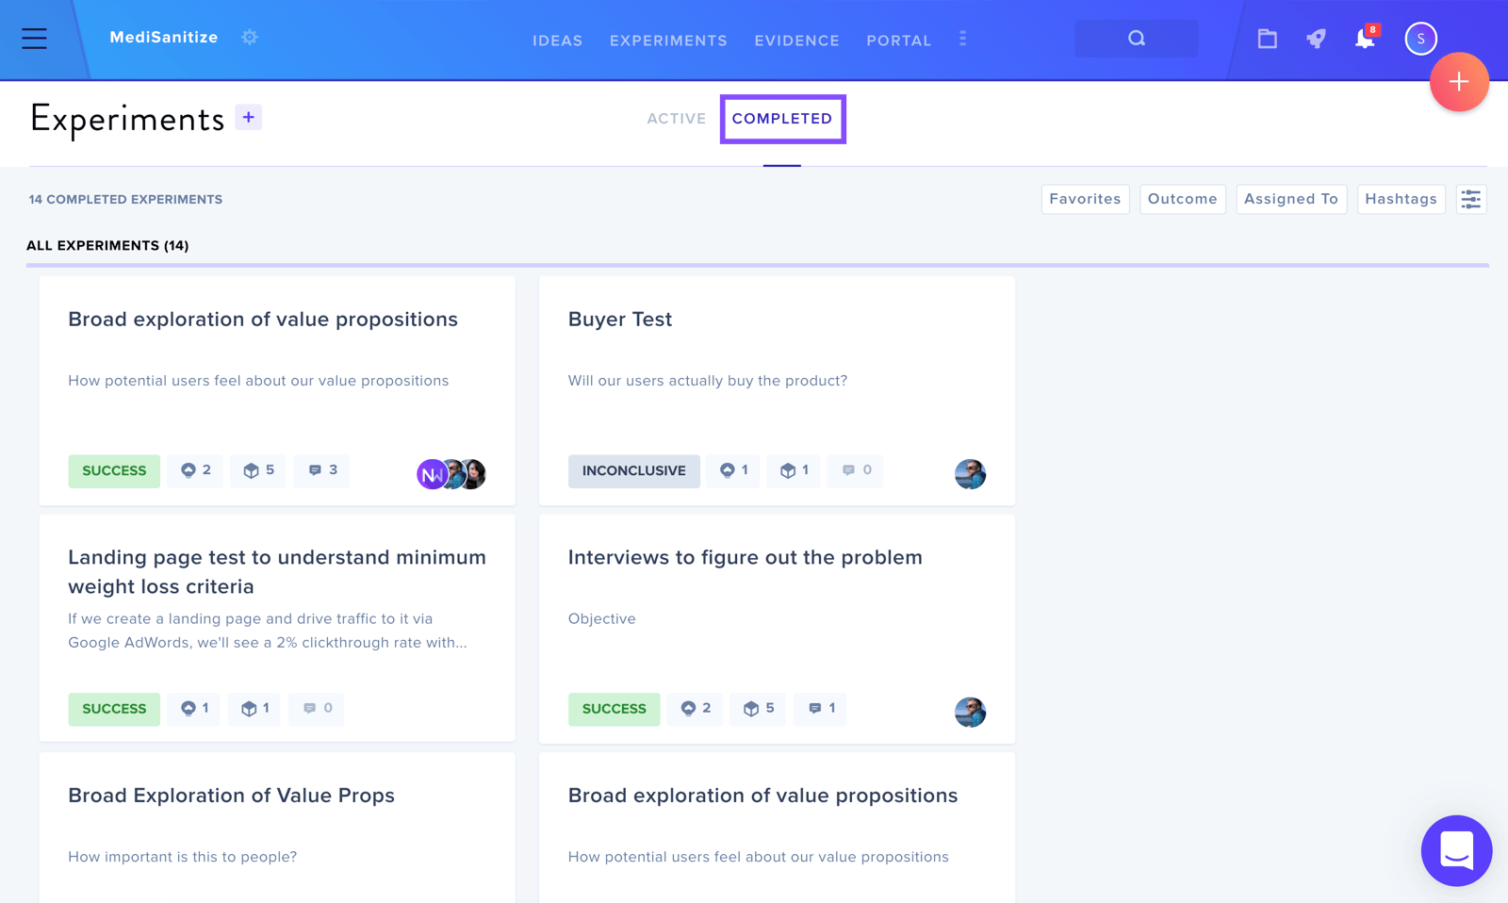Click assignee avatar on Buyer Test card
The width and height of the screenshot is (1508, 903).
tap(970, 474)
